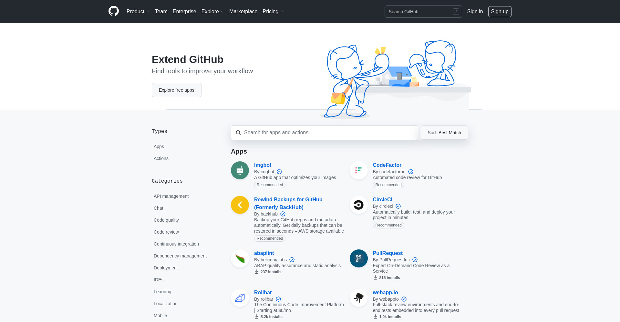Select the Localization category
This screenshot has height=322, width=620.
pos(166,304)
